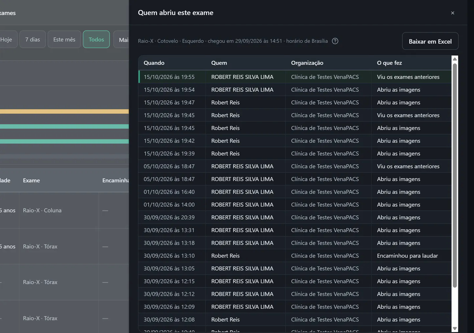This screenshot has width=474, height=333.
Task: Click the 30/09/2026 às 12:08 entry
Action: [x=295, y=320]
